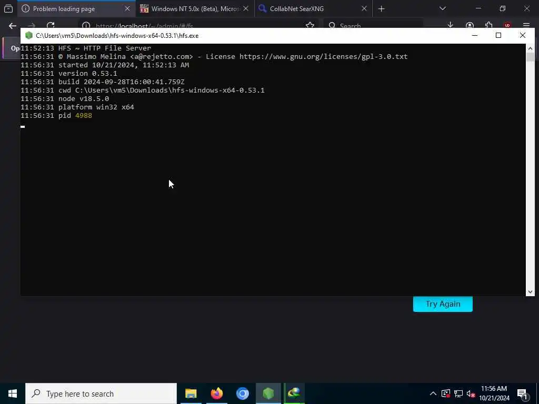Open the green HFS cube taskbar icon
This screenshot has width=539, height=404.
268,393
